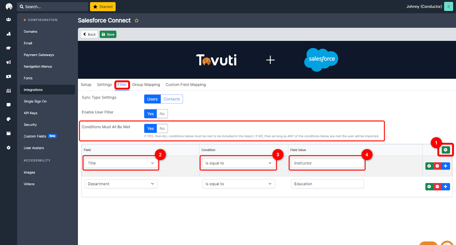
Task: Switch to the Settings tab
Action: 104,85
